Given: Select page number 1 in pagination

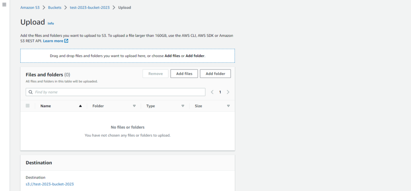Looking at the screenshot, I should (220, 92).
